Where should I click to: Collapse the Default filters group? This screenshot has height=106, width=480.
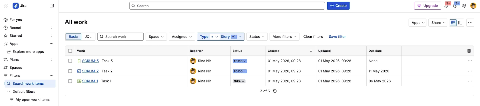coord(9,92)
